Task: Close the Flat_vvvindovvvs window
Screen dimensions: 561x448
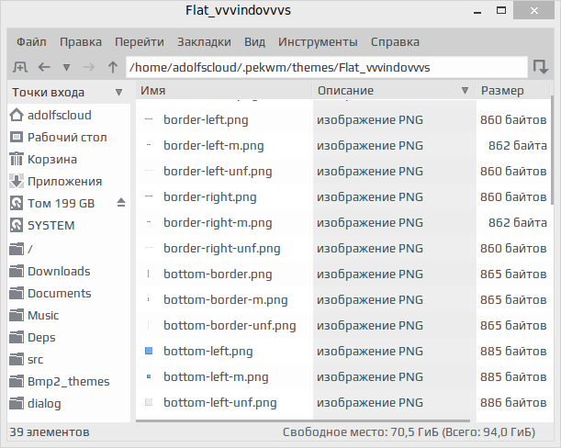Action: (533, 10)
